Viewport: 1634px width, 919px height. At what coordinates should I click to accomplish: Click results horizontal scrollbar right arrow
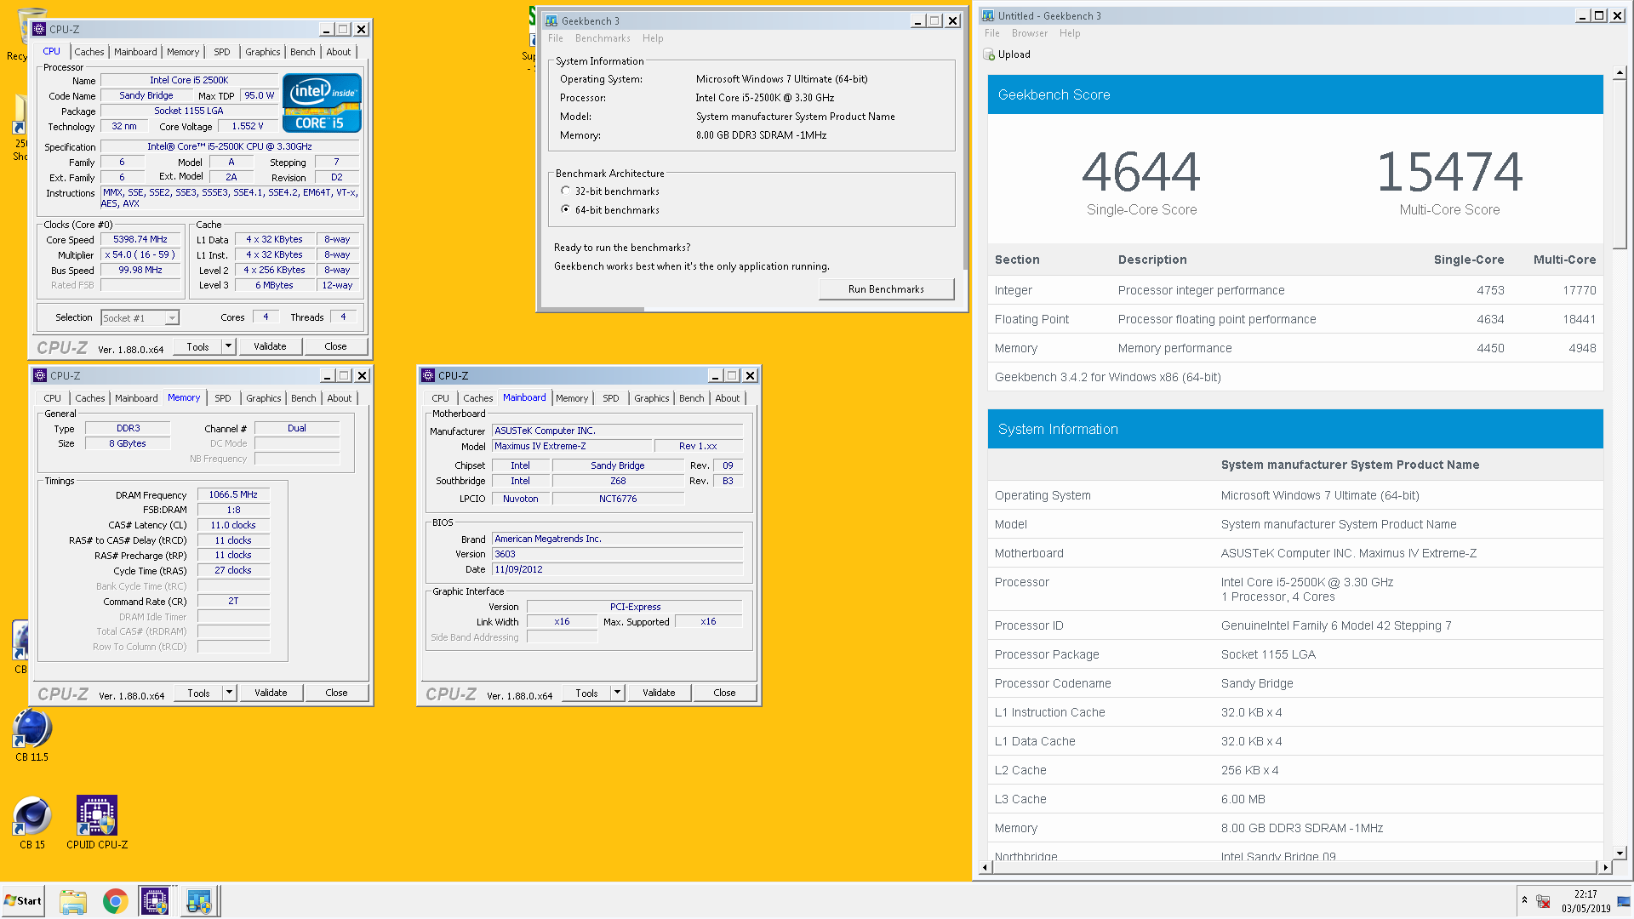[x=1605, y=868]
